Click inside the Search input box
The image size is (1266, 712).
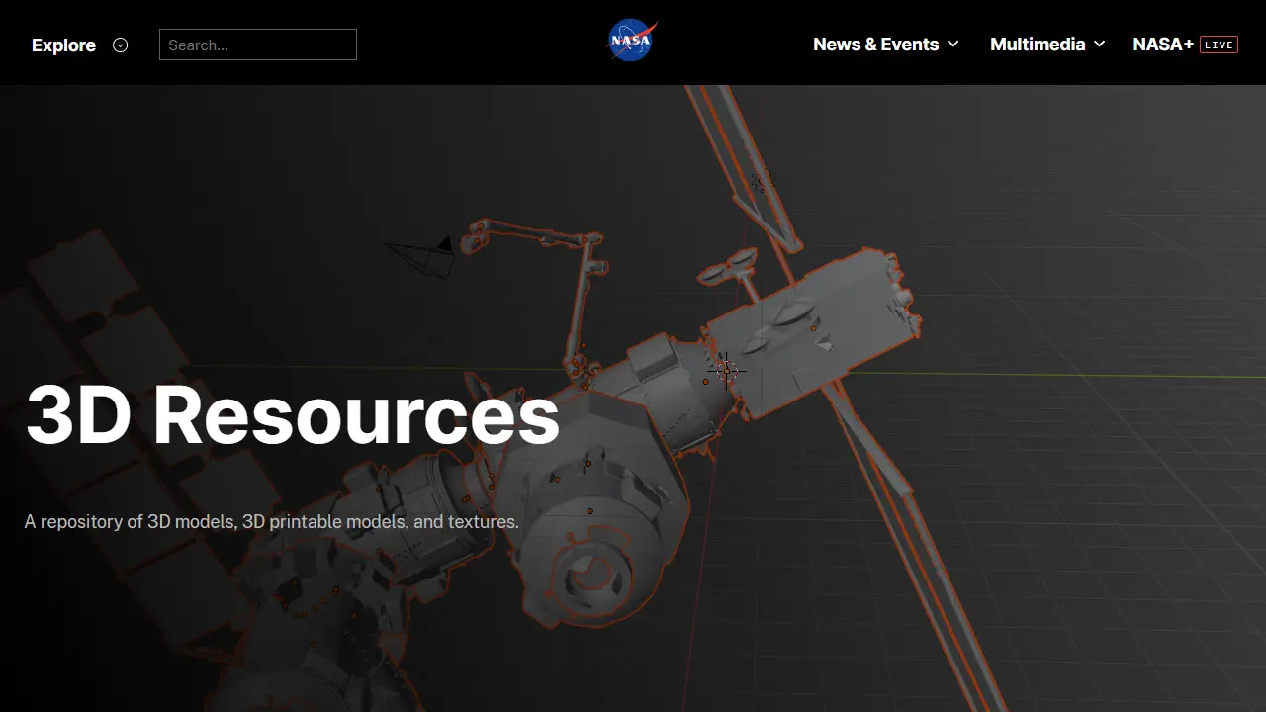click(257, 44)
